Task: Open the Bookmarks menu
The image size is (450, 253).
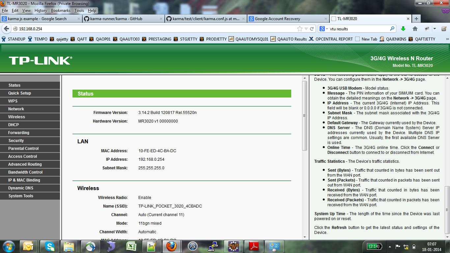Action: [61, 11]
